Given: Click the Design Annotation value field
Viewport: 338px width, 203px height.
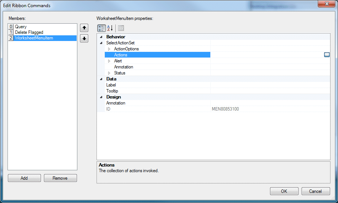Looking at the screenshot, I should 270,103.
